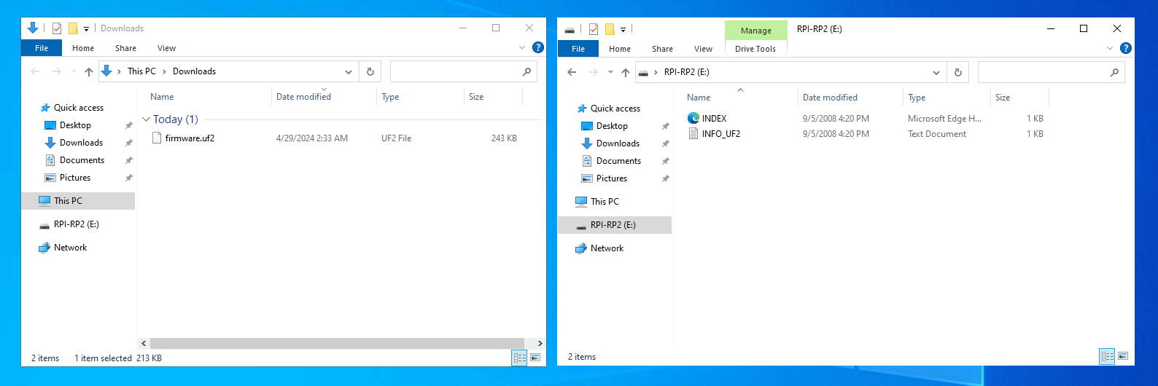1158x386 pixels.
Task: Open the File menu in RPI-RP2 window
Action: (x=578, y=49)
